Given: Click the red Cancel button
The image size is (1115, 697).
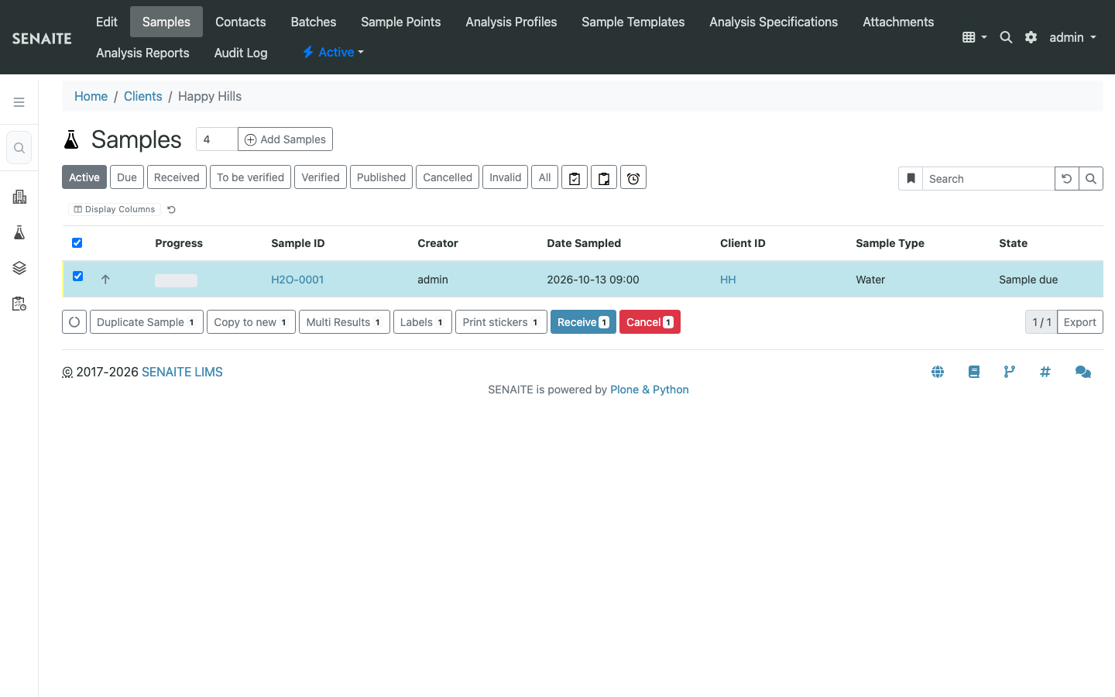Looking at the screenshot, I should (650, 322).
